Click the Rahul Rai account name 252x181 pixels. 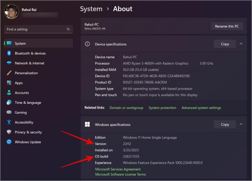coord(29,10)
